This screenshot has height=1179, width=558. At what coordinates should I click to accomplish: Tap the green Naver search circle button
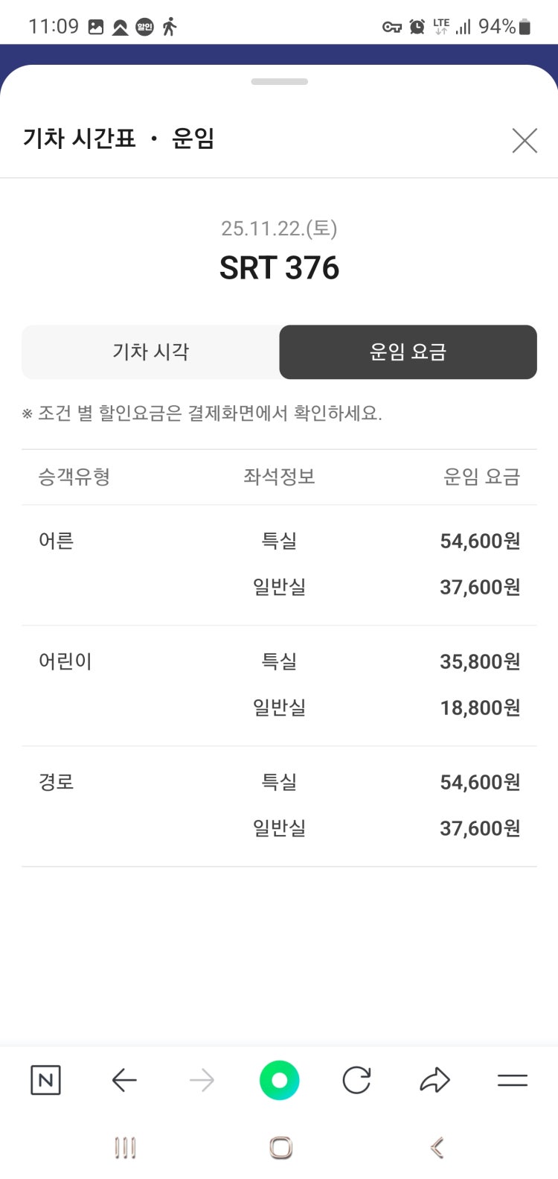click(279, 1080)
